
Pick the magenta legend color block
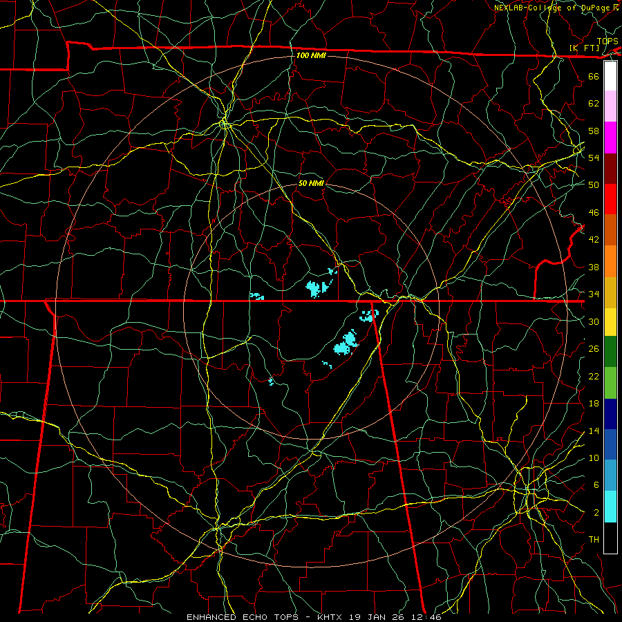610,138
